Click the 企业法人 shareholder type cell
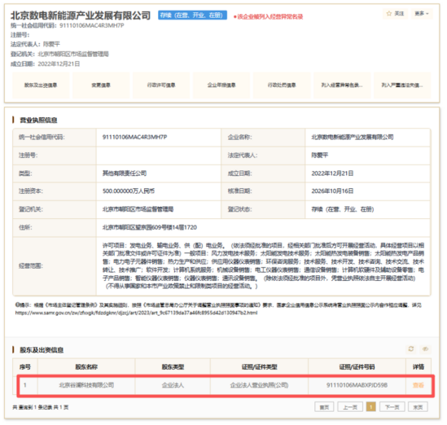Screen dimensions: 447x425 [173, 385]
